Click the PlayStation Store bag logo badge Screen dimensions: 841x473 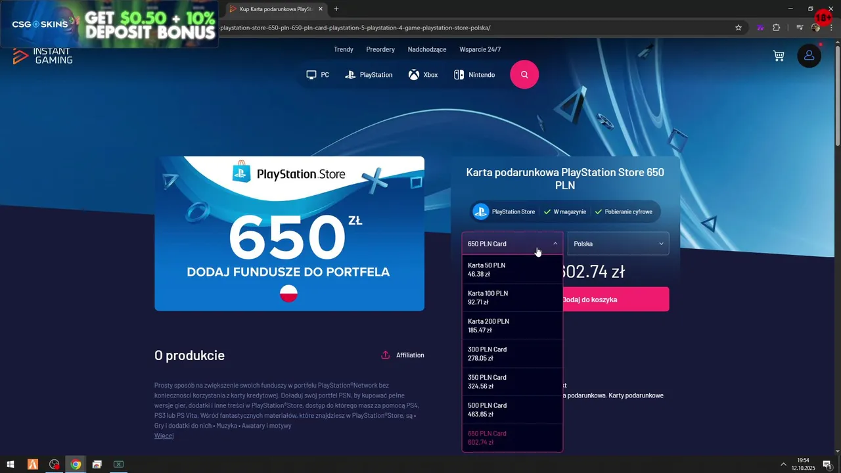tap(242, 172)
